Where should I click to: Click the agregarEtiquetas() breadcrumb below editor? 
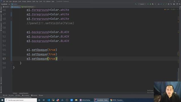24,93
